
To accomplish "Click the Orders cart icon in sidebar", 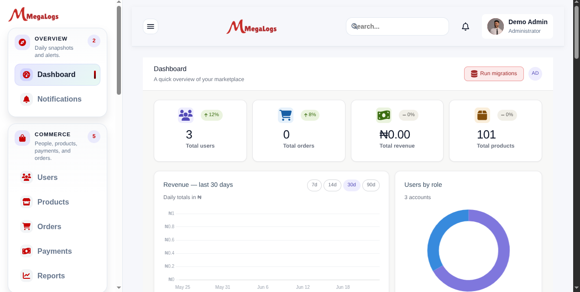I will pos(26,227).
